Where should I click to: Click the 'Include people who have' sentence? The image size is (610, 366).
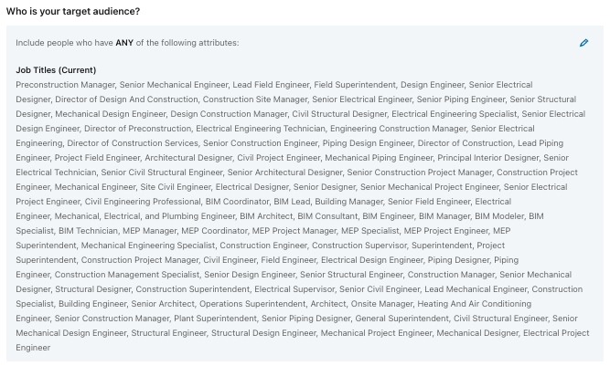tap(127, 43)
